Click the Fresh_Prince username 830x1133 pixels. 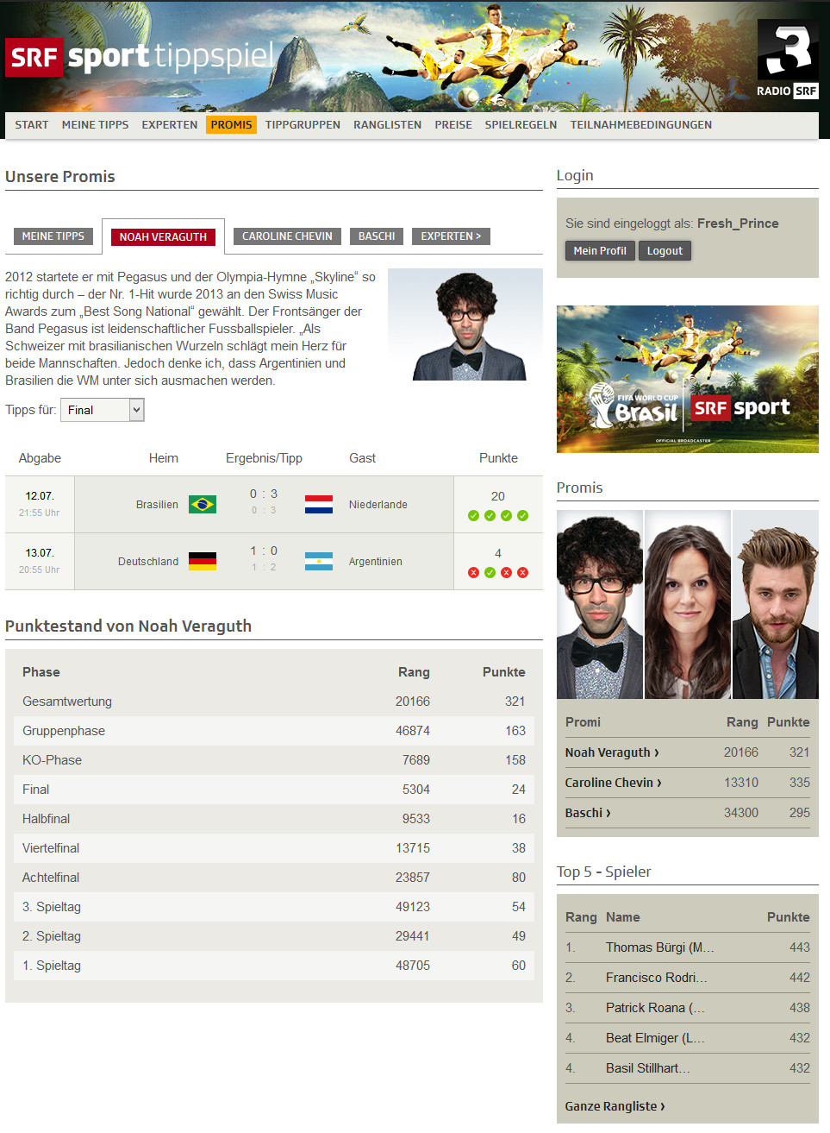738,223
